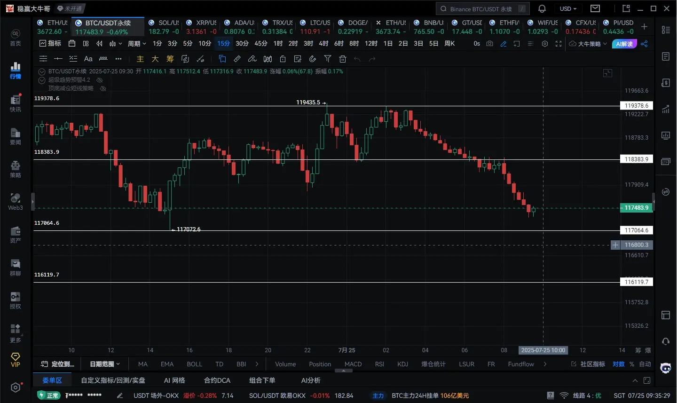677x403 pixels.
Task: Open the mail envelope icon
Action: click(595, 8)
